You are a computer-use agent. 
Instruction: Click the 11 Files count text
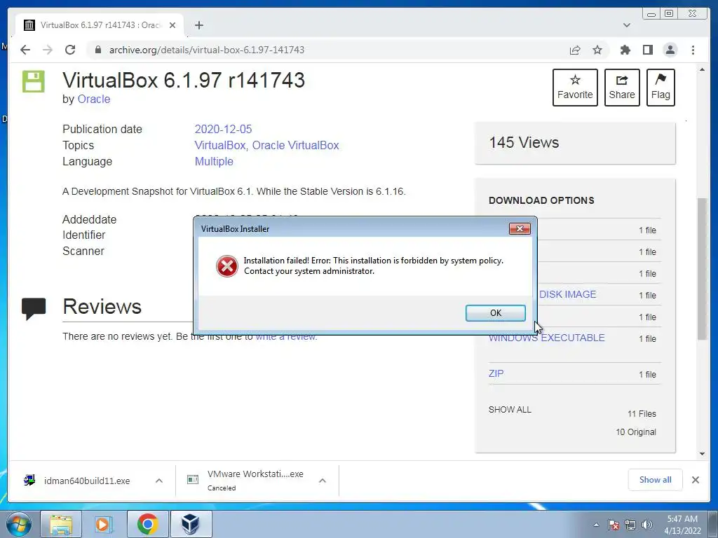pyautogui.click(x=642, y=414)
